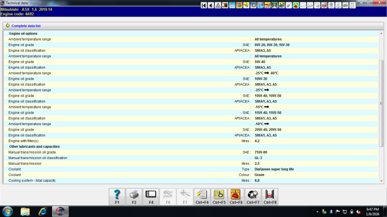Select the 10W-30 oil grade value

point(261,79)
